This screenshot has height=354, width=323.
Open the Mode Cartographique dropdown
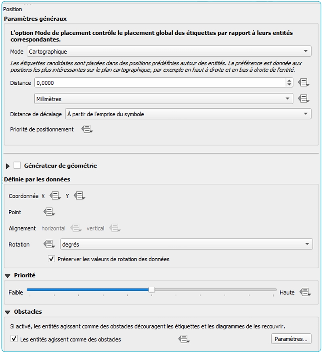(169, 51)
